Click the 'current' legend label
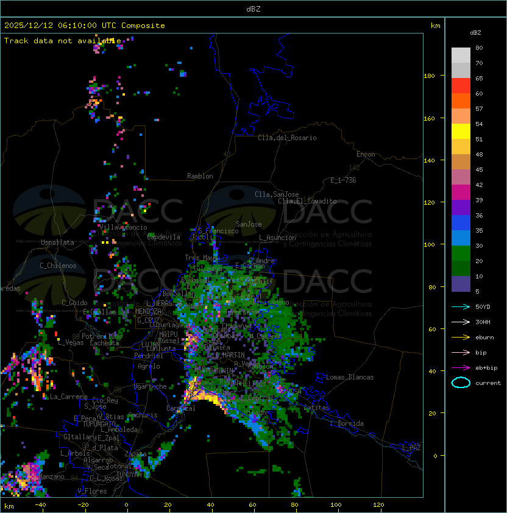 click(x=488, y=383)
